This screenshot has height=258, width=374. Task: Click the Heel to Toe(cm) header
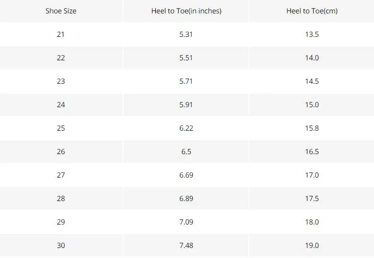coord(312,11)
